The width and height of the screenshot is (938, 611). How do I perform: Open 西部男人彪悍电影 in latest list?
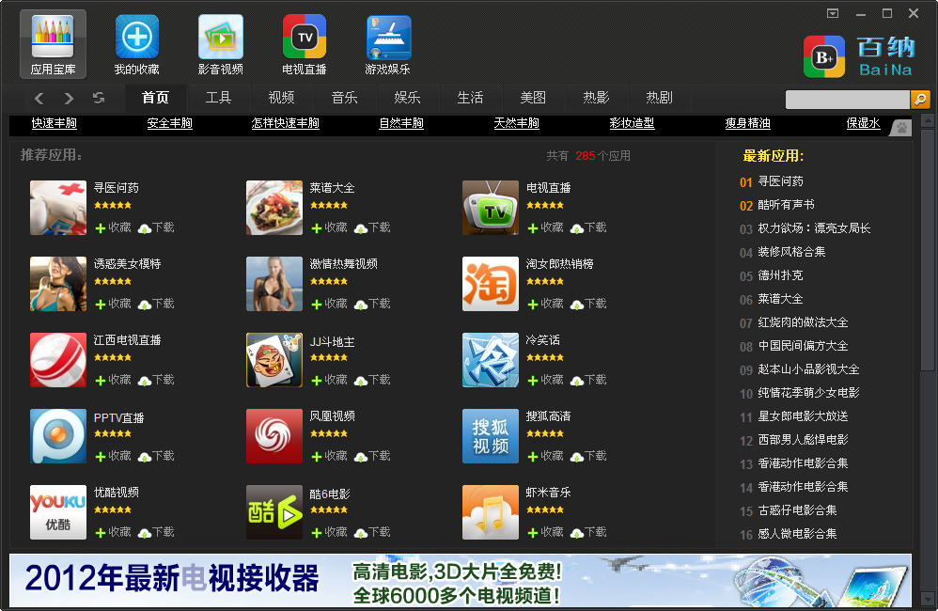[x=803, y=440]
